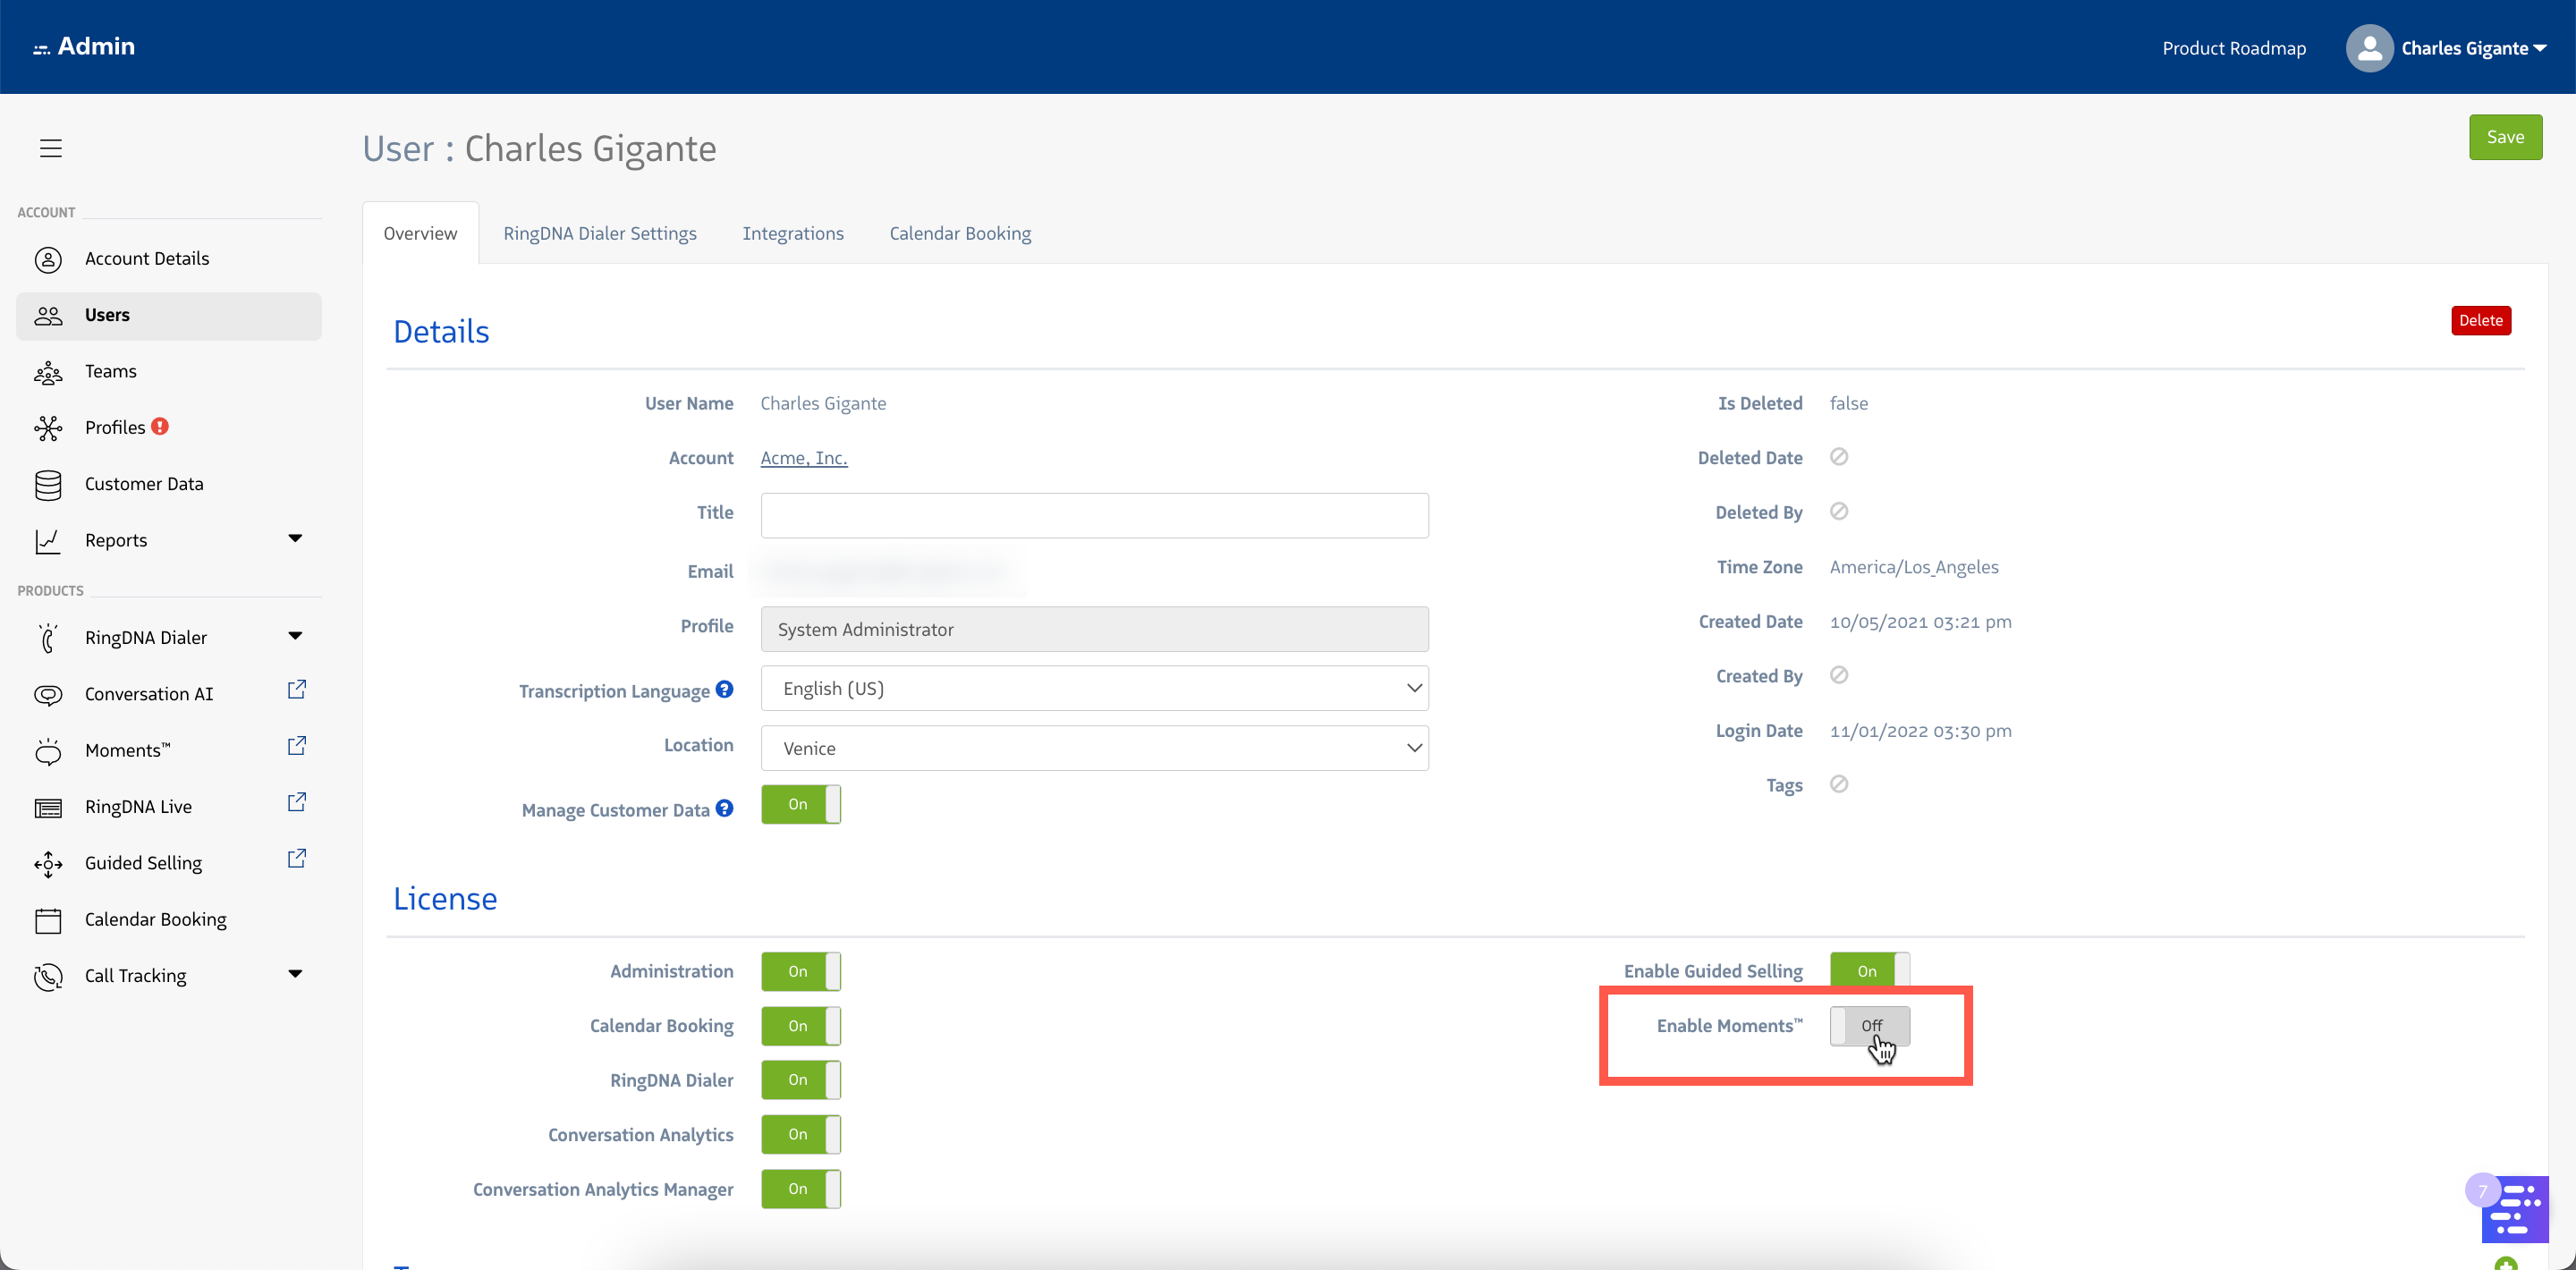
Task: Open Guided Selling external link icon
Action: coord(296,859)
